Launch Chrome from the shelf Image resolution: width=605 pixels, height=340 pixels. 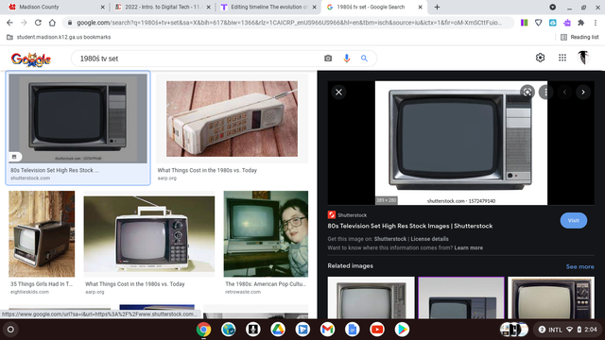(204, 330)
